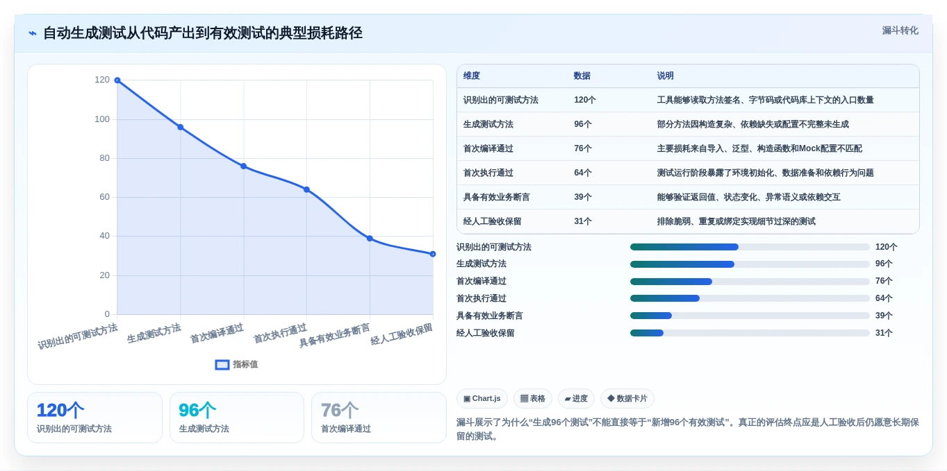Click the 漏斗转化 label in header
The height and width of the screenshot is (471, 947).
[x=900, y=31]
